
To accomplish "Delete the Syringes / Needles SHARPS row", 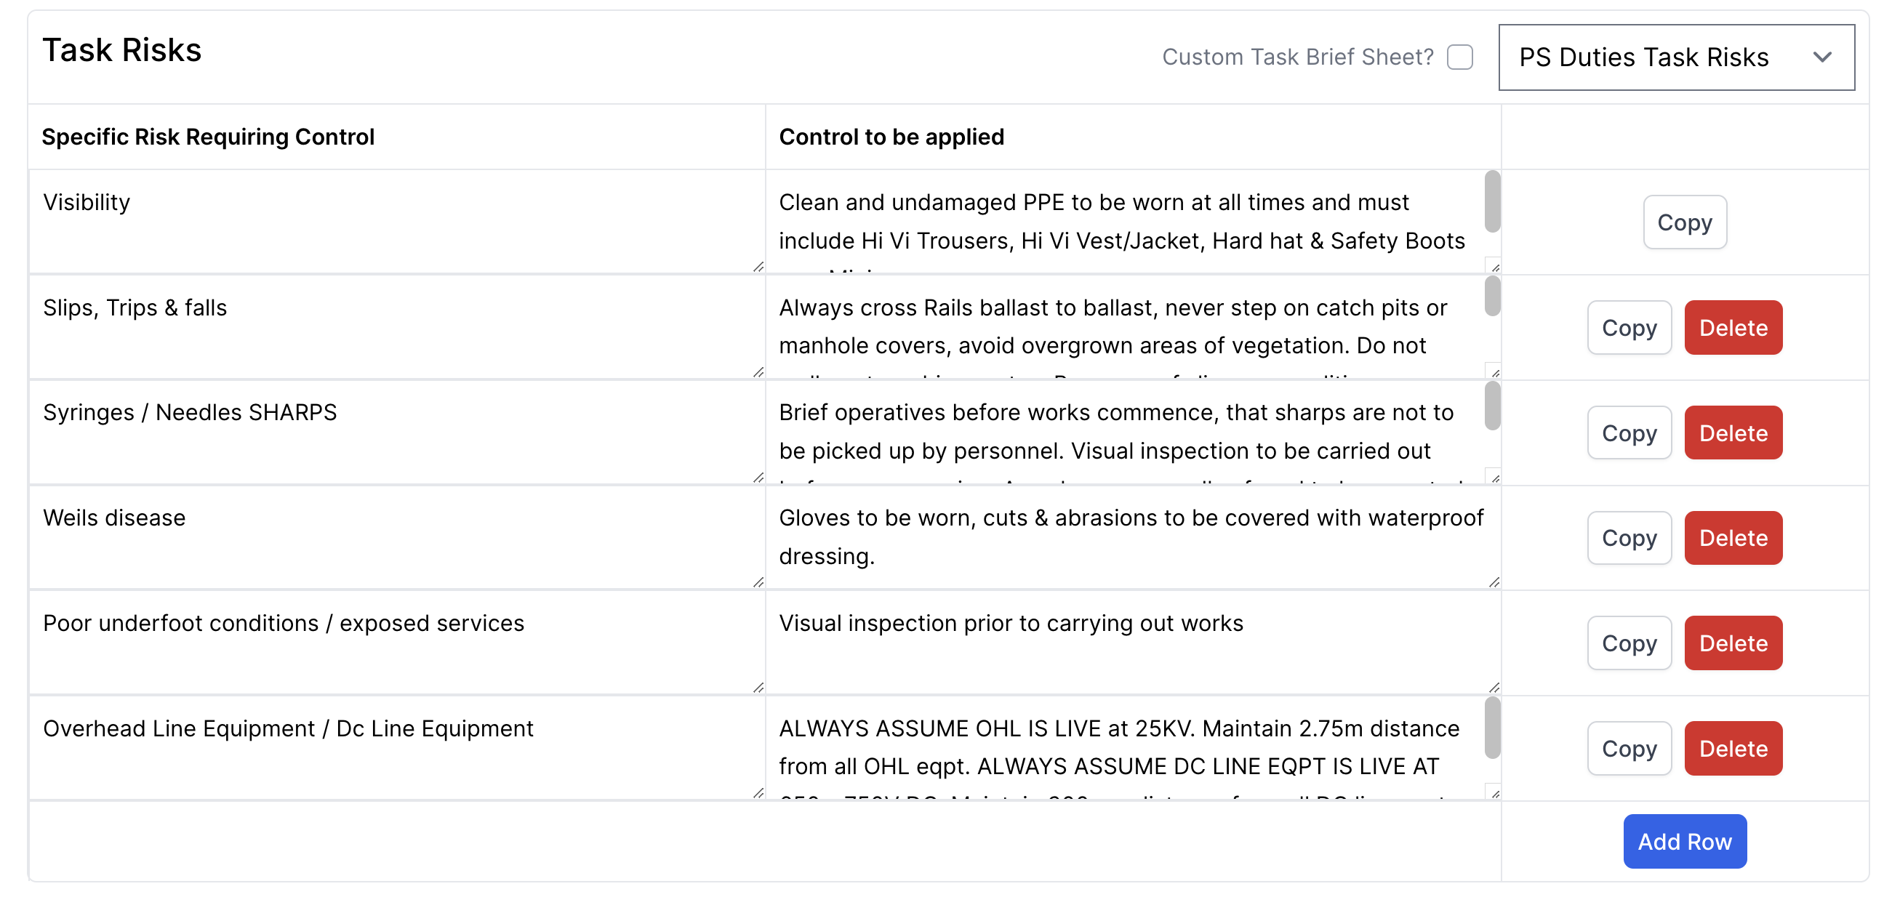I will [1733, 433].
